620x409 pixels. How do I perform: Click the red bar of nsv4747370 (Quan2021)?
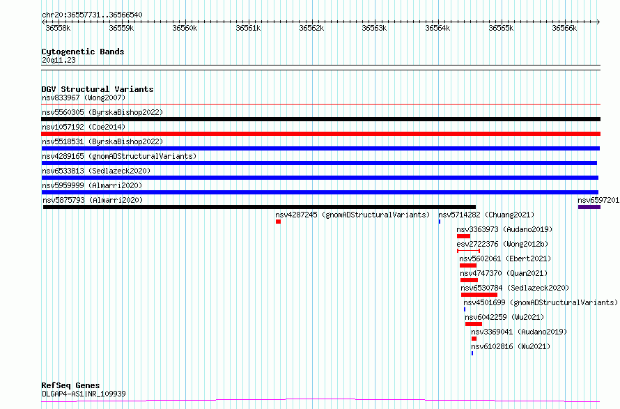[x=469, y=280]
